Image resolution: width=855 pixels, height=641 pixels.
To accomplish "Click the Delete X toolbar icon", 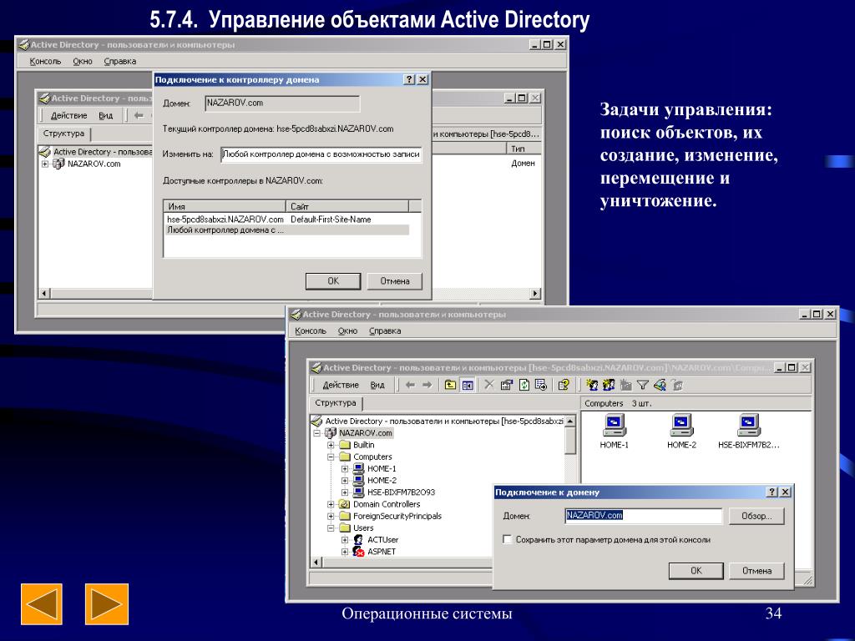I will (x=489, y=385).
